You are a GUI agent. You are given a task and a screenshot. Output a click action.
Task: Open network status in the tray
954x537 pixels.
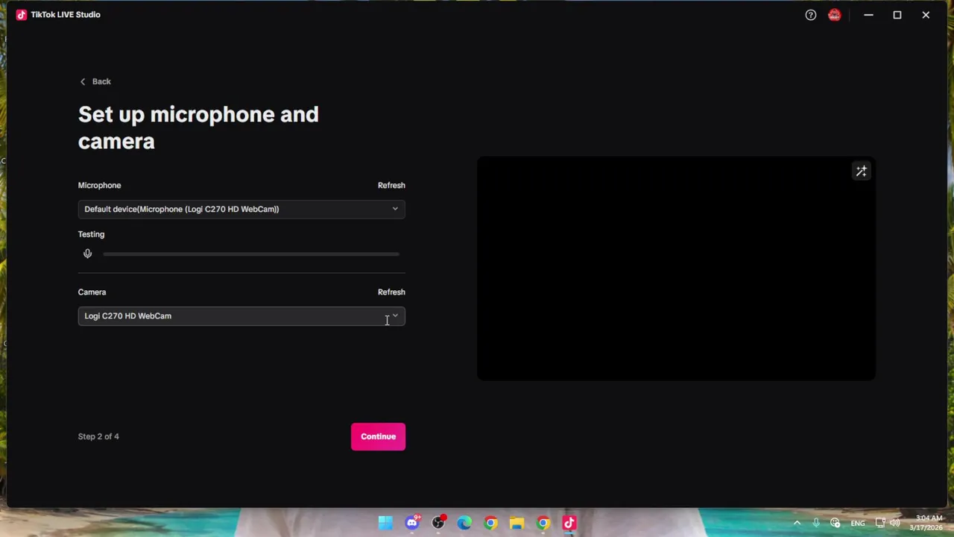880,523
